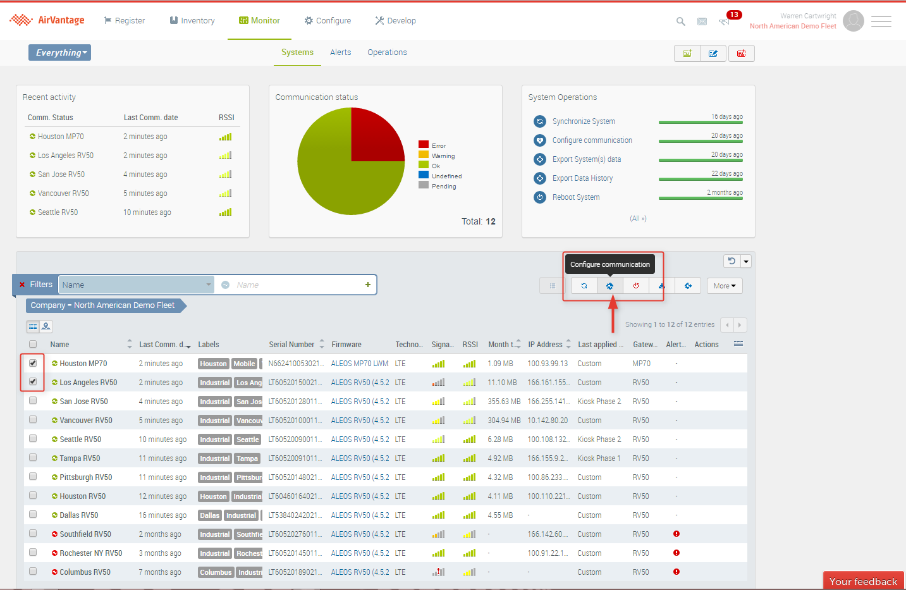
Task: Open the global search magnifier icon
Action: click(x=681, y=22)
